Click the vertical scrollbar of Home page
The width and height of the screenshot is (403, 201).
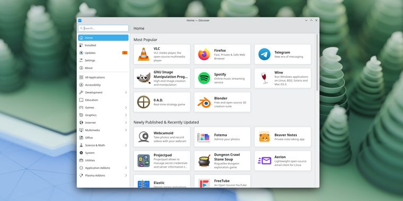tap(317, 62)
